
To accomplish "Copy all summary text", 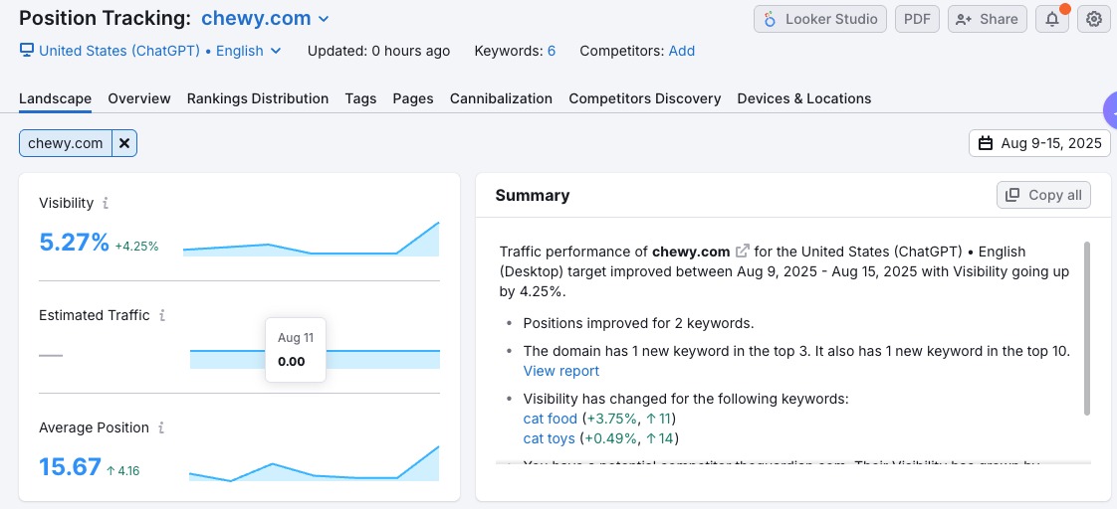I will [1043, 195].
